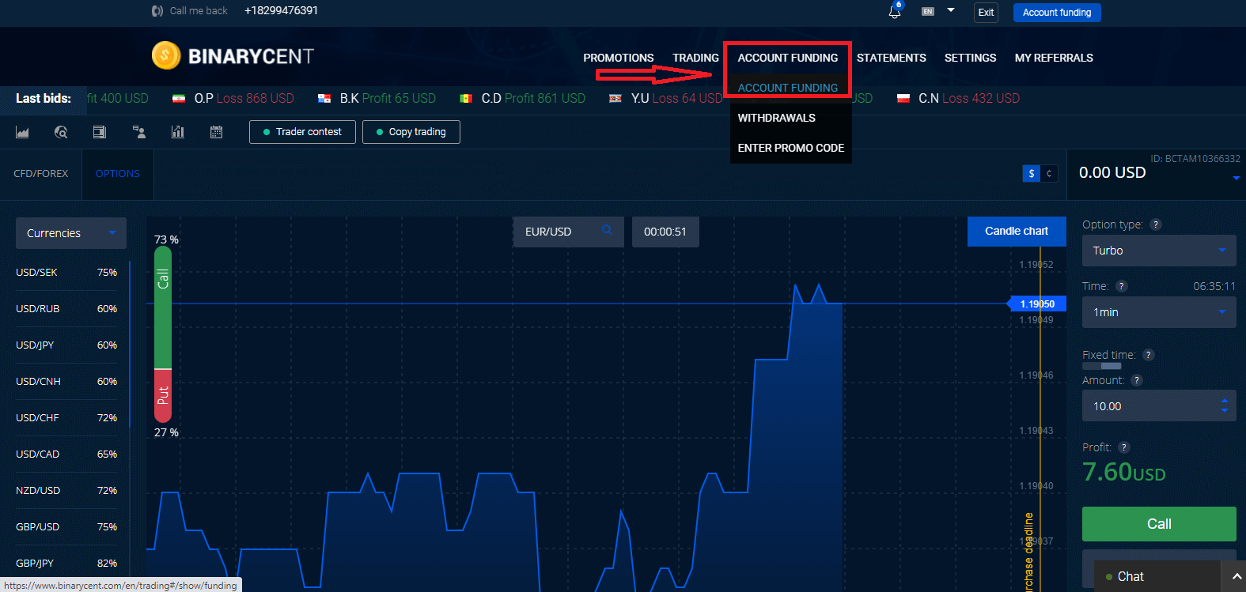Image resolution: width=1246 pixels, height=592 pixels.
Task: Click the Call me back phone icon
Action: point(157,11)
